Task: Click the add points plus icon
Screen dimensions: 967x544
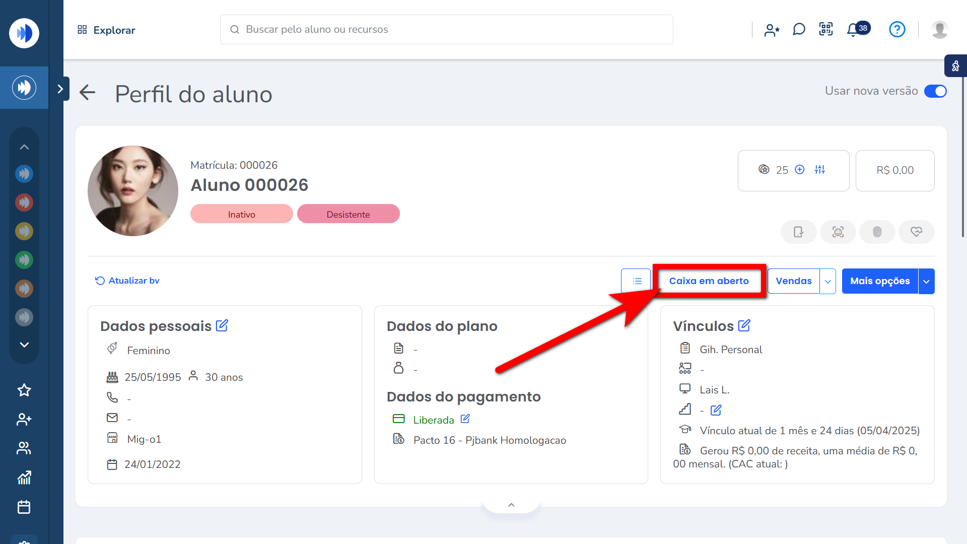Action: pyautogui.click(x=800, y=170)
